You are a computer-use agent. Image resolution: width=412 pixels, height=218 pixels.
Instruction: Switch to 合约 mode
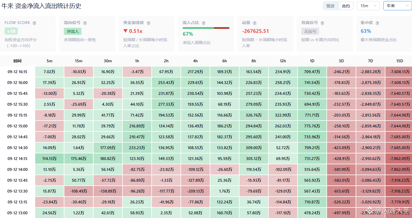[x=346, y=6]
